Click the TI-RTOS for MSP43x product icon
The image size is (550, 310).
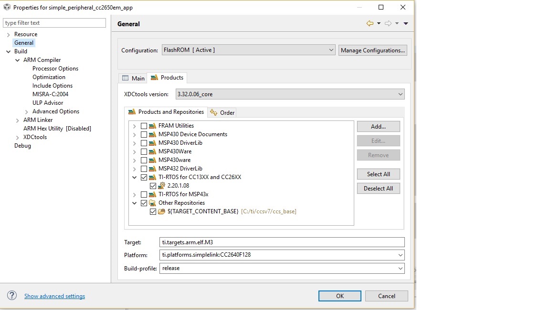152,194
